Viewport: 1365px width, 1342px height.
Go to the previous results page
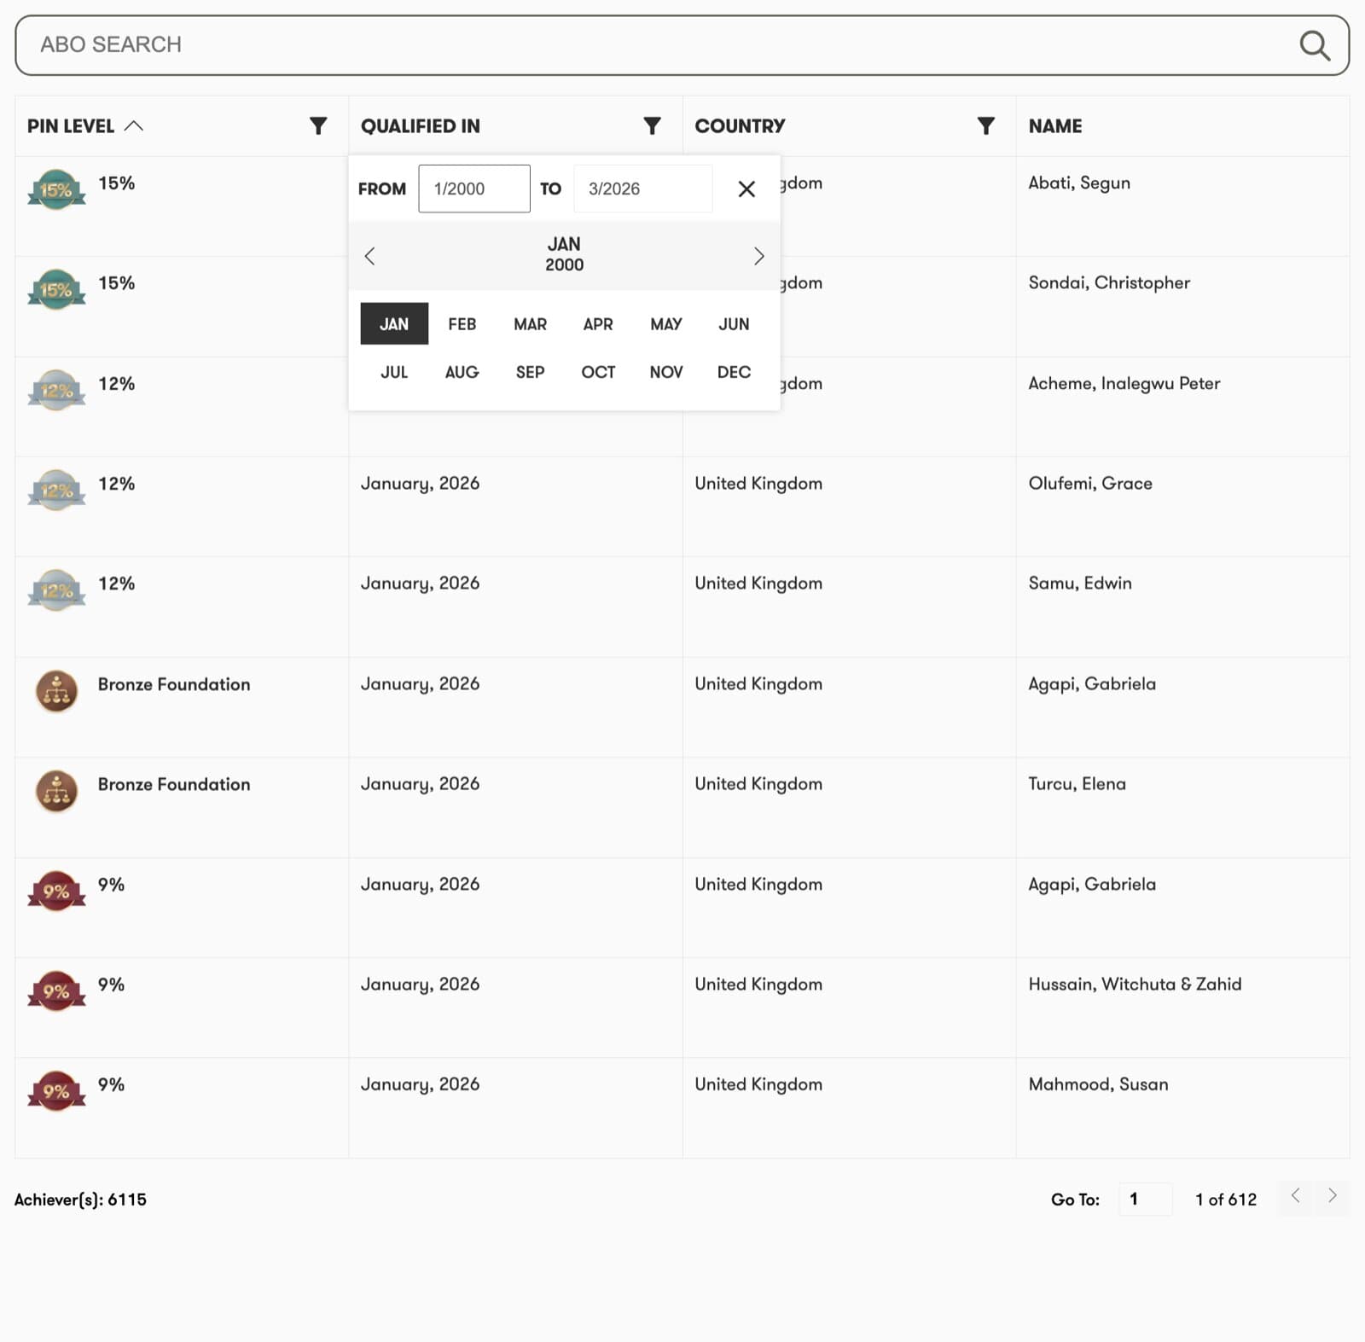1295,1196
